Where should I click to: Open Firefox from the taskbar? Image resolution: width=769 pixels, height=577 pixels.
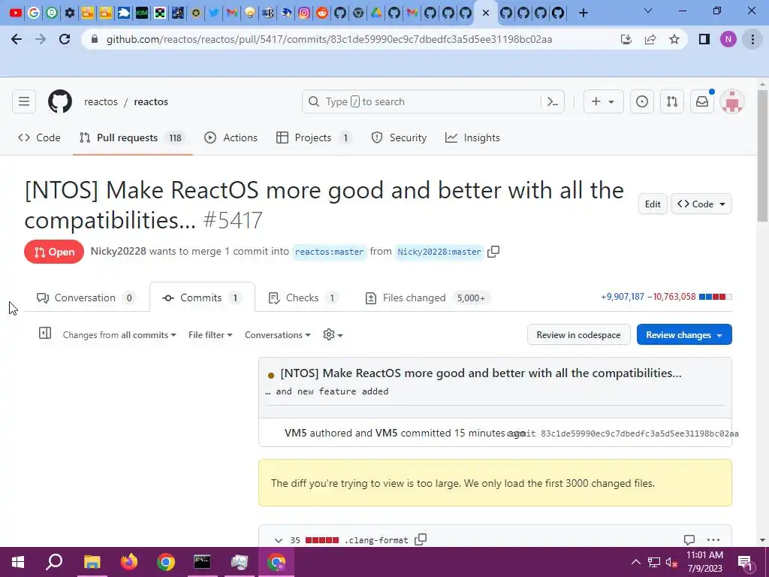[129, 562]
